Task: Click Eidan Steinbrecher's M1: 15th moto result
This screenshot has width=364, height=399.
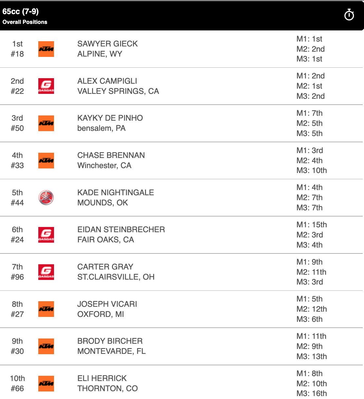Action: point(312,225)
